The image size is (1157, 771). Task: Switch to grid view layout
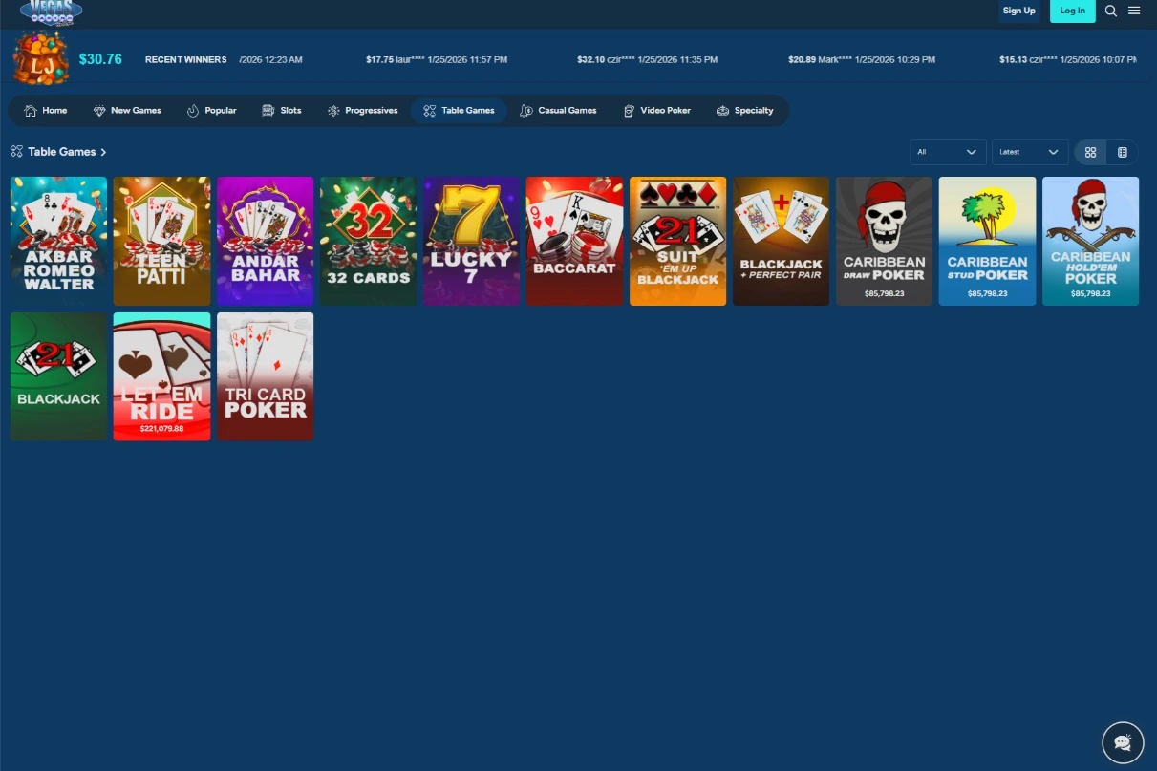(x=1090, y=152)
